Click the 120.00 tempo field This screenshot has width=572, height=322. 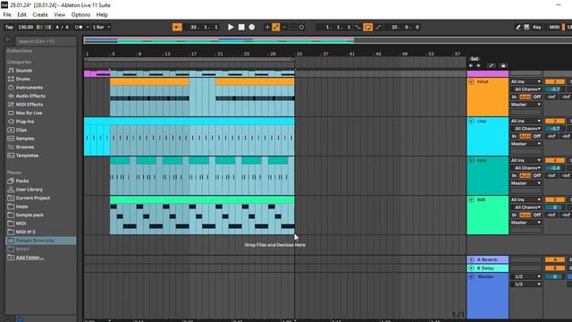click(x=25, y=27)
